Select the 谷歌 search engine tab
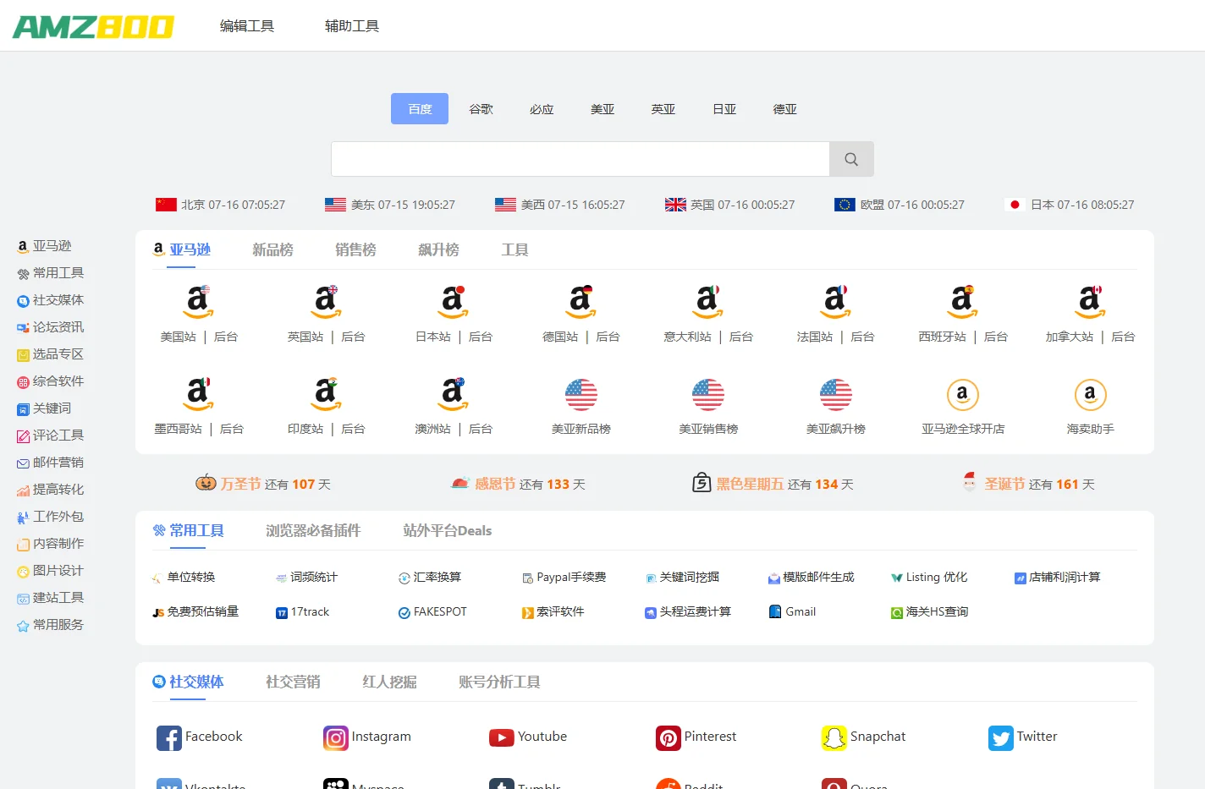Image resolution: width=1205 pixels, height=789 pixels. coord(481,109)
